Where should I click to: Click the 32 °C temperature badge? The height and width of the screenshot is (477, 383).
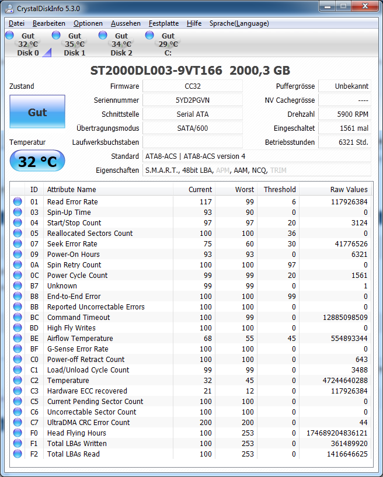[37, 161]
